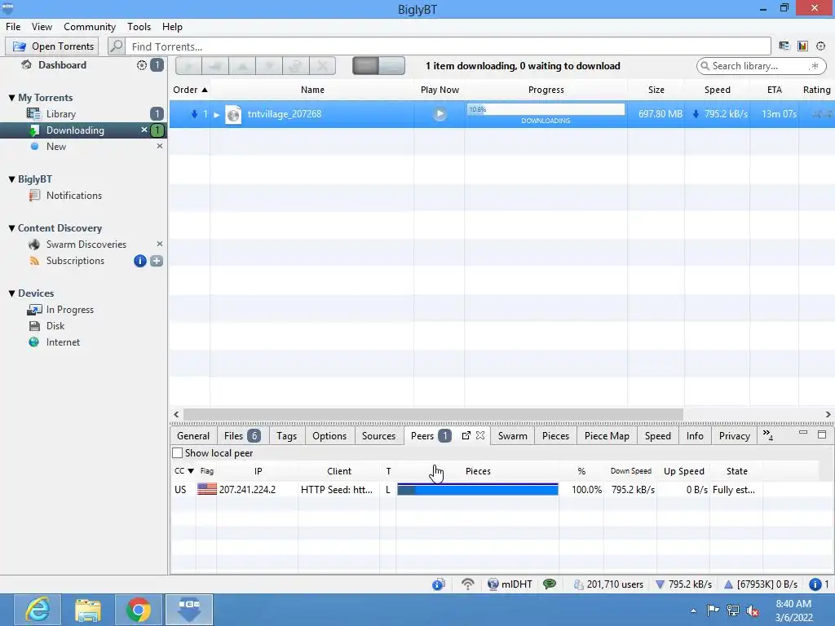Switch to the Piece Map tab

(x=607, y=436)
